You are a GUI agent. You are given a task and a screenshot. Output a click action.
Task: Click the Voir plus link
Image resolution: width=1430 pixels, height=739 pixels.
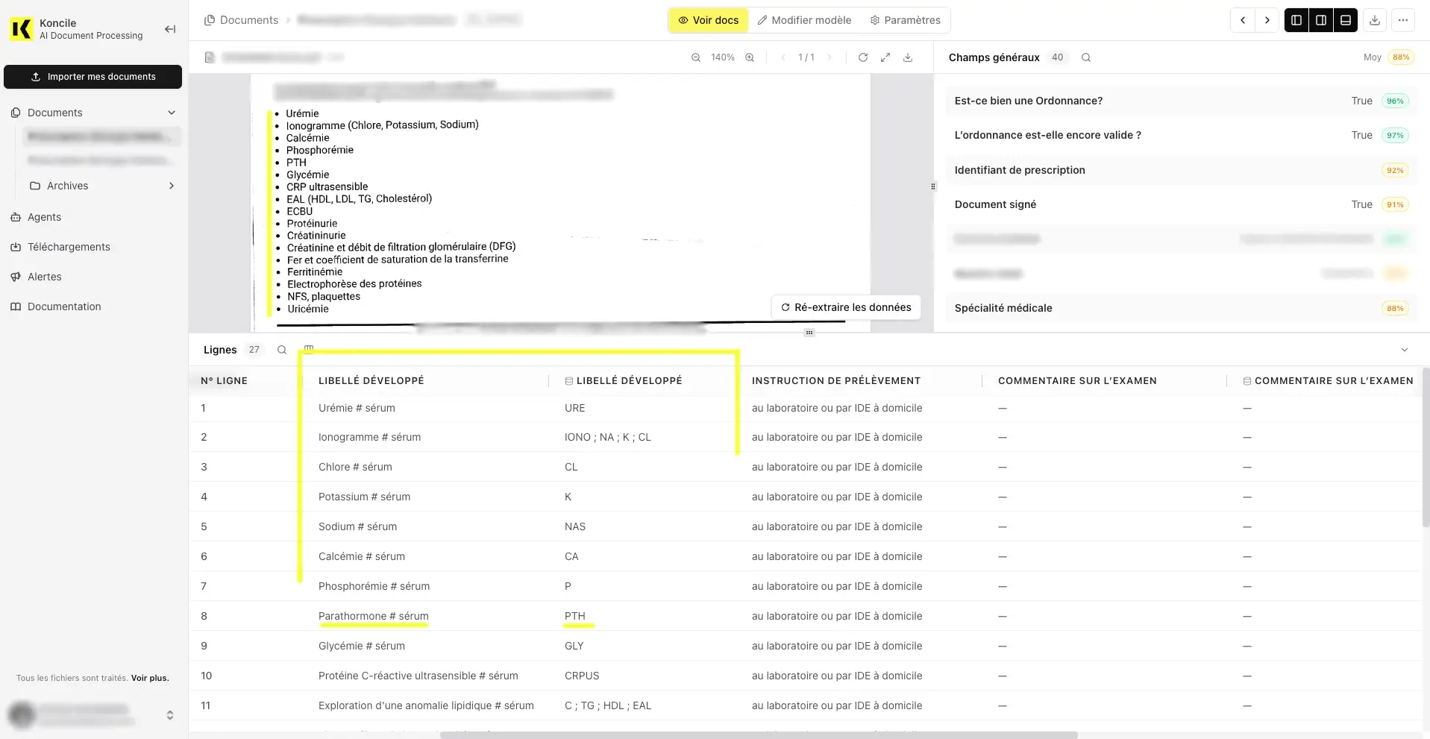tap(150, 678)
